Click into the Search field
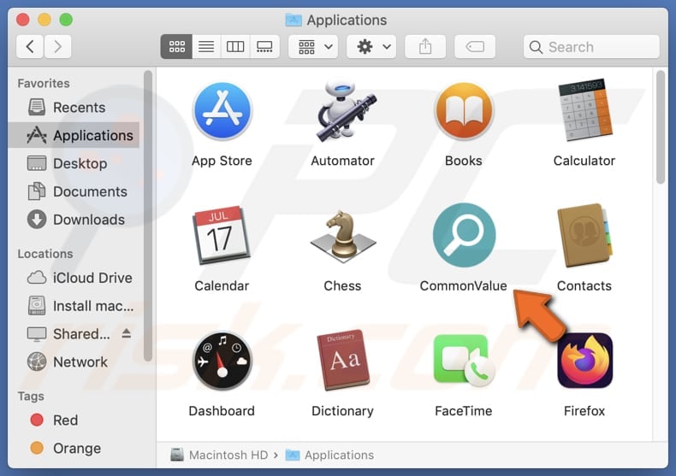 591,46
